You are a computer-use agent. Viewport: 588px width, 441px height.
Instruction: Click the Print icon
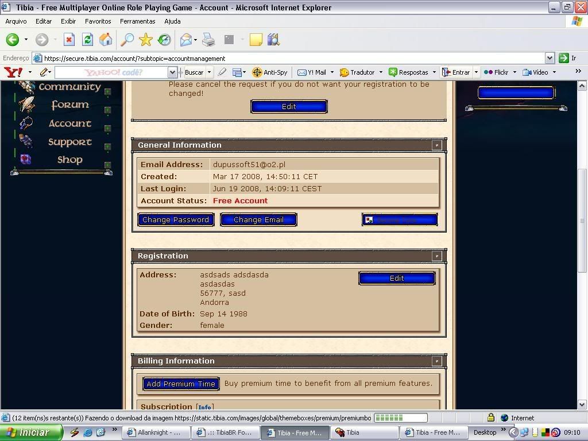[x=208, y=40]
